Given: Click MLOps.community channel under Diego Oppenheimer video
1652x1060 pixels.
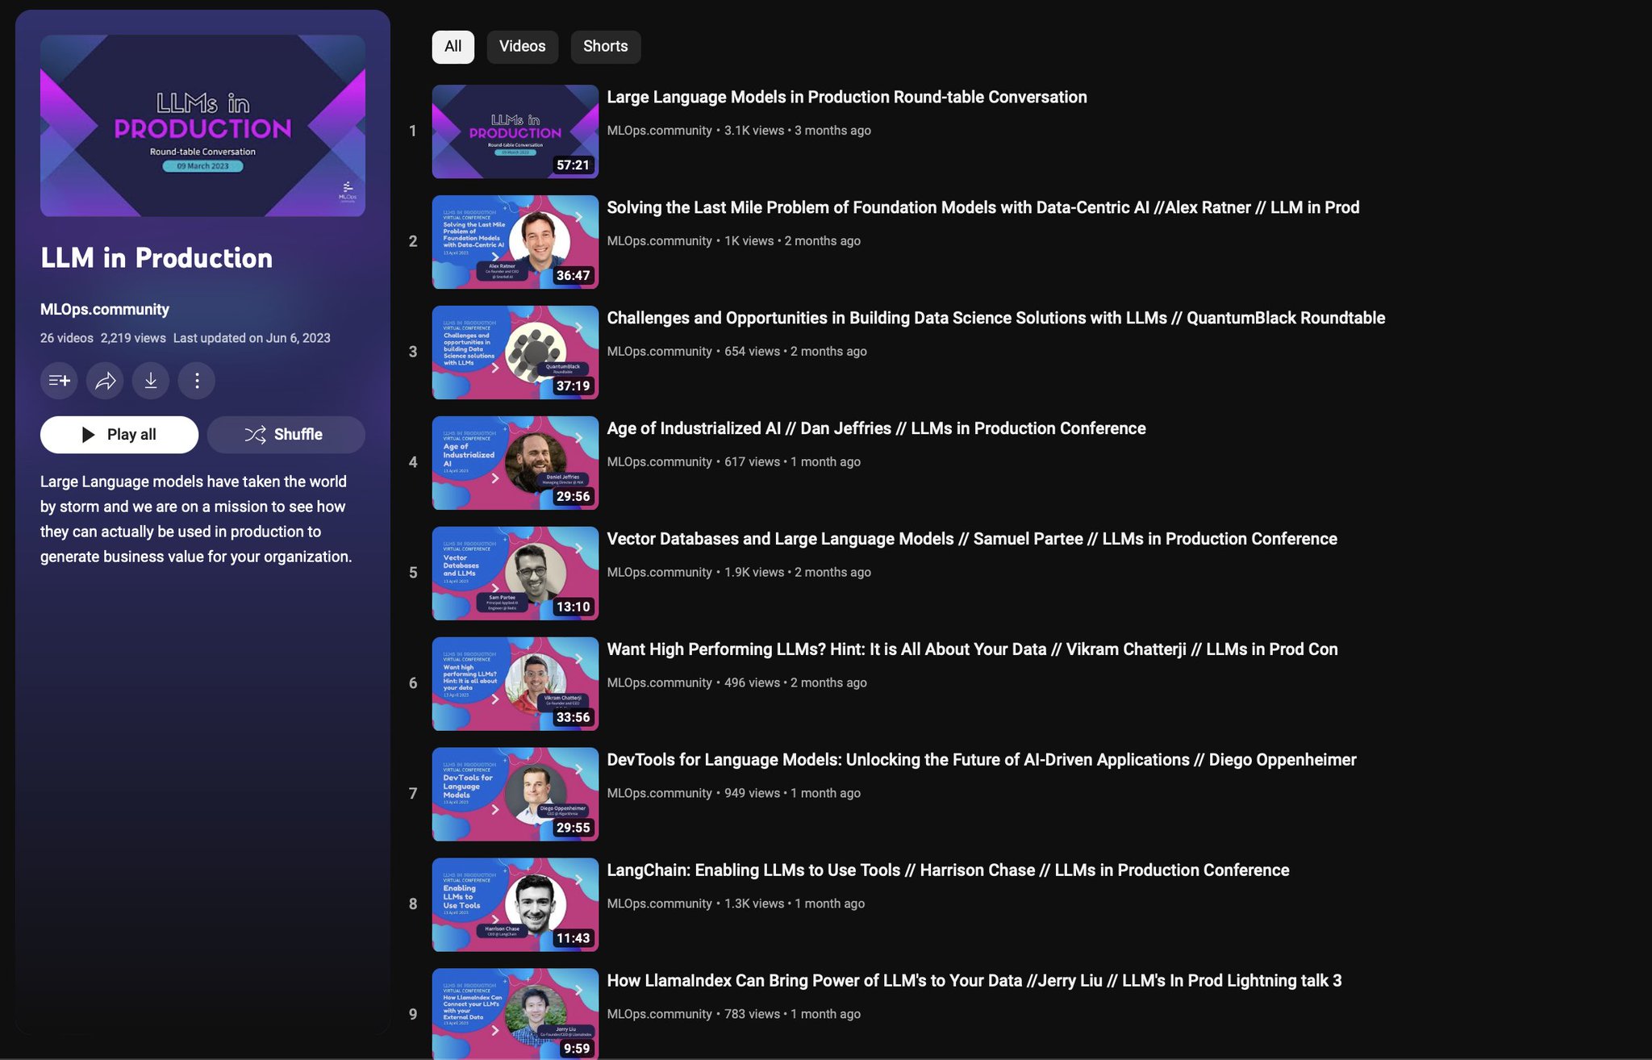Looking at the screenshot, I should 659,794.
